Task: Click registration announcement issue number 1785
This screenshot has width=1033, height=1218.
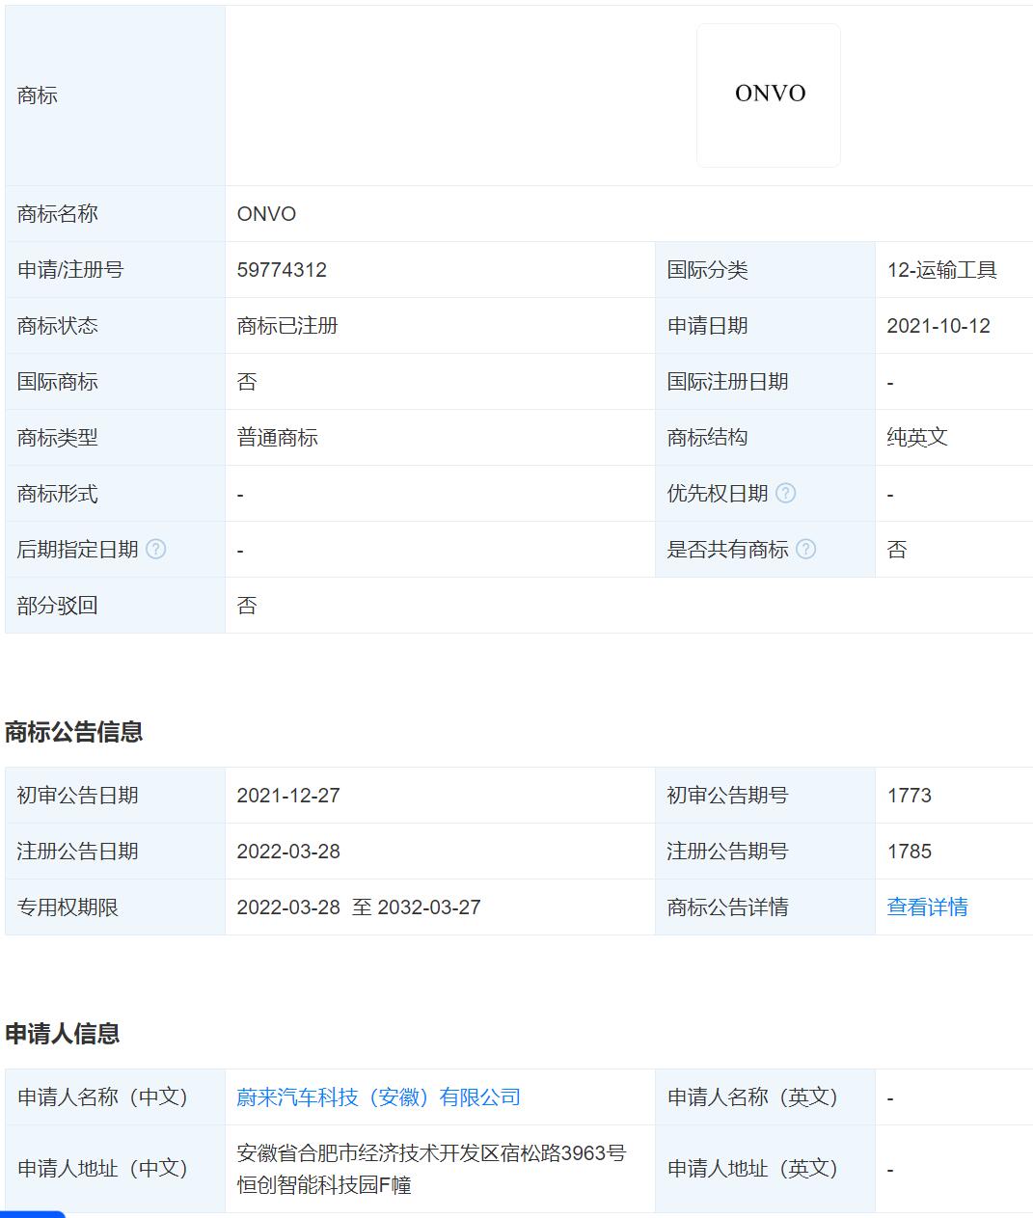Action: [909, 852]
